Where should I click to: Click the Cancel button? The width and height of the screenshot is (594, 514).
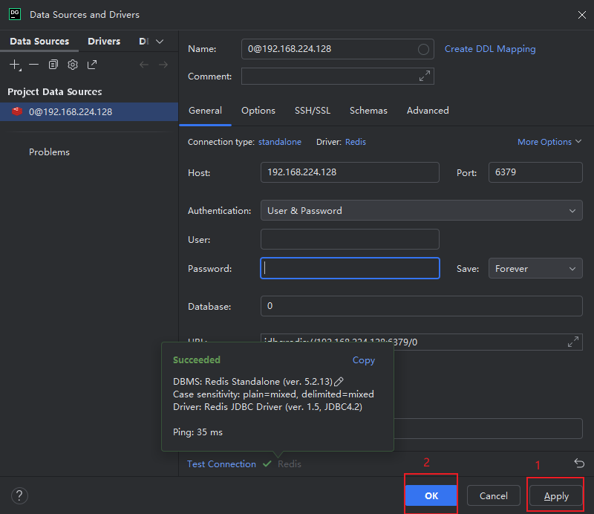[x=493, y=495]
